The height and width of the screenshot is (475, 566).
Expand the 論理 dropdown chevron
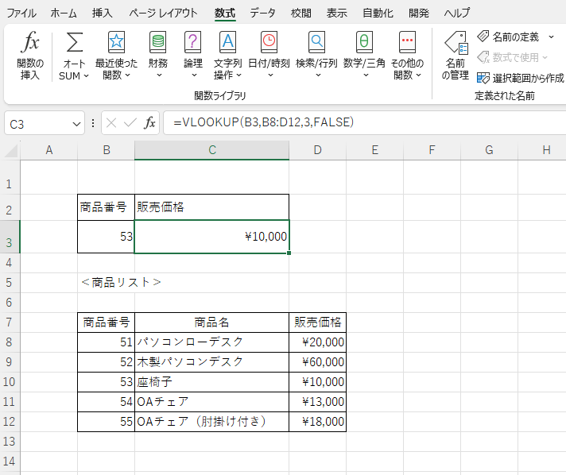coord(194,75)
